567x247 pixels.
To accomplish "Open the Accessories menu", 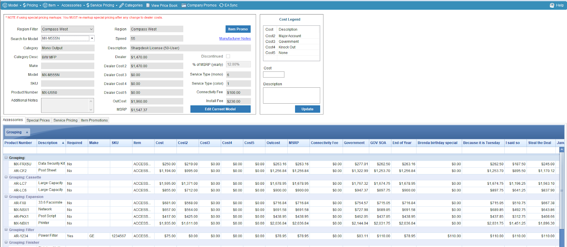I will click(x=73, y=5).
